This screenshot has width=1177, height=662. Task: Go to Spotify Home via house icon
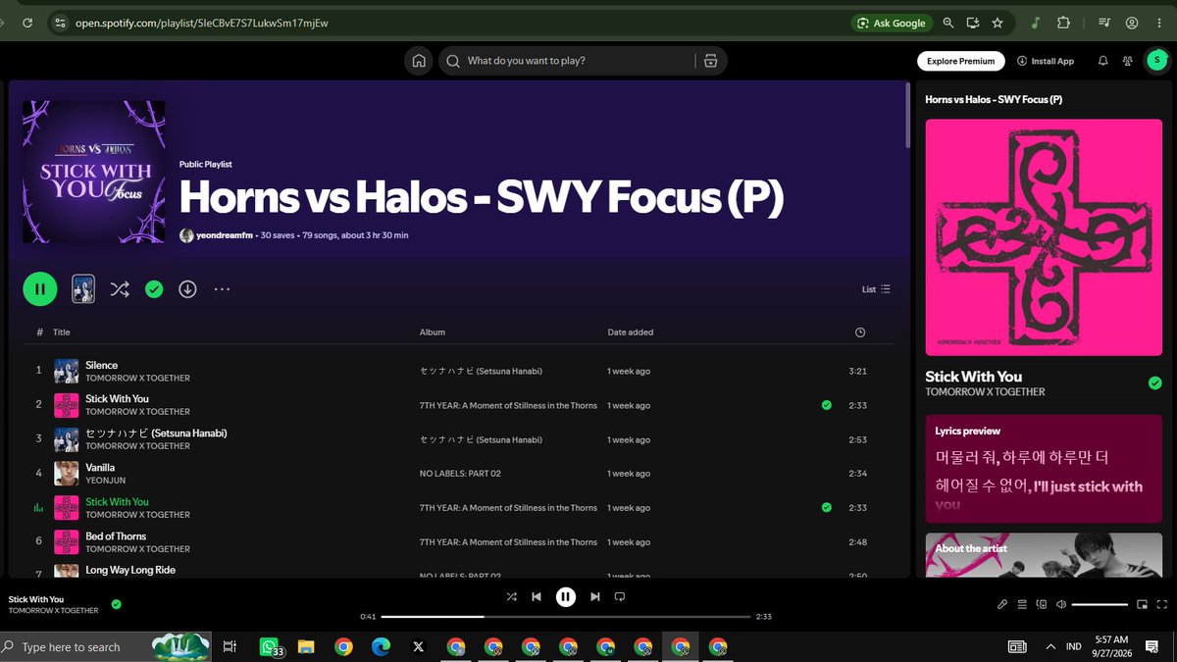(x=419, y=61)
